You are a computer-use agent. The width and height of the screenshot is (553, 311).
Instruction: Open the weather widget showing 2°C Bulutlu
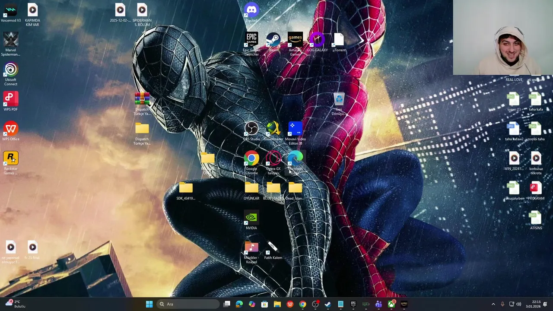(15, 304)
